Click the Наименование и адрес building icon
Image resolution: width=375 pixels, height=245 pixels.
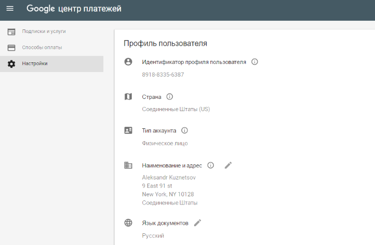coord(128,165)
